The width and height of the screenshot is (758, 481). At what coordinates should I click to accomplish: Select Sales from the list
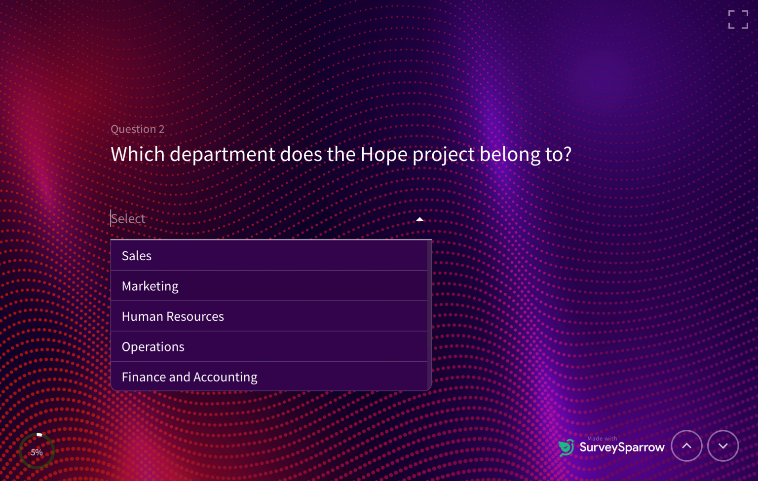click(x=136, y=255)
